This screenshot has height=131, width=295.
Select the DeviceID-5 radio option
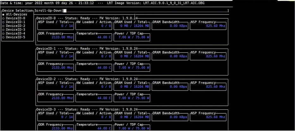(x=14, y=37)
